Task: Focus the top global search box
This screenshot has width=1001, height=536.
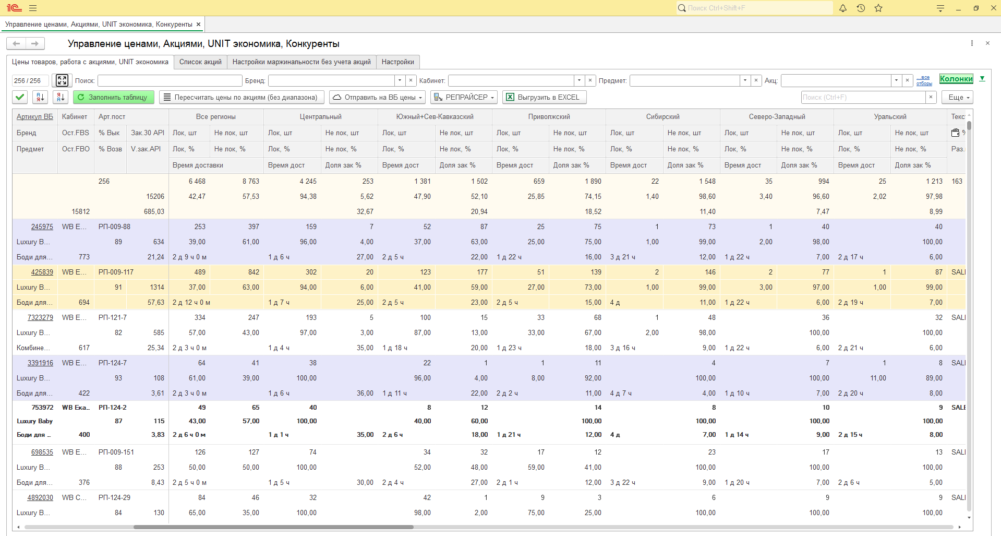Action: coord(754,8)
